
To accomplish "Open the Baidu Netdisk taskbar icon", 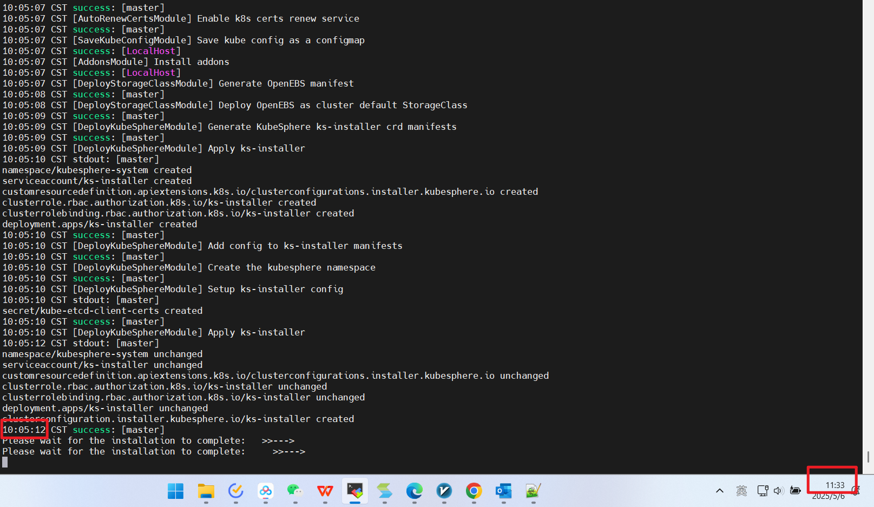I will pos(265,491).
